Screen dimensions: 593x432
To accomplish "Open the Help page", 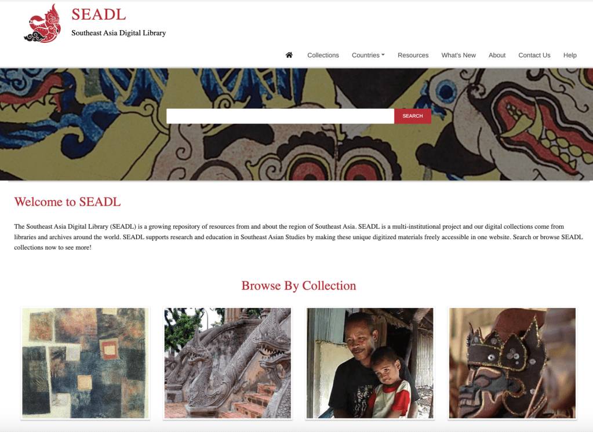I will pos(570,55).
